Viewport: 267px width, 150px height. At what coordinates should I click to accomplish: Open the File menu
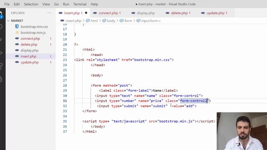pyautogui.click(x=7, y=4)
